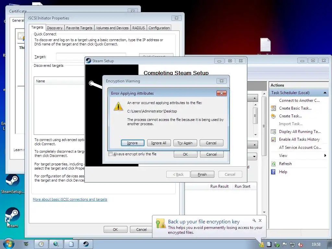Switch to the Configuration tab
Screen dimensions: 332x249
point(159,28)
